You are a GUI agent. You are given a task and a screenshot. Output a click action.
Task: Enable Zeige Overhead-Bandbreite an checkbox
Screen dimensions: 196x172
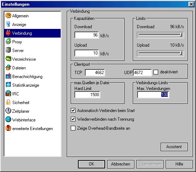[x=73, y=128]
